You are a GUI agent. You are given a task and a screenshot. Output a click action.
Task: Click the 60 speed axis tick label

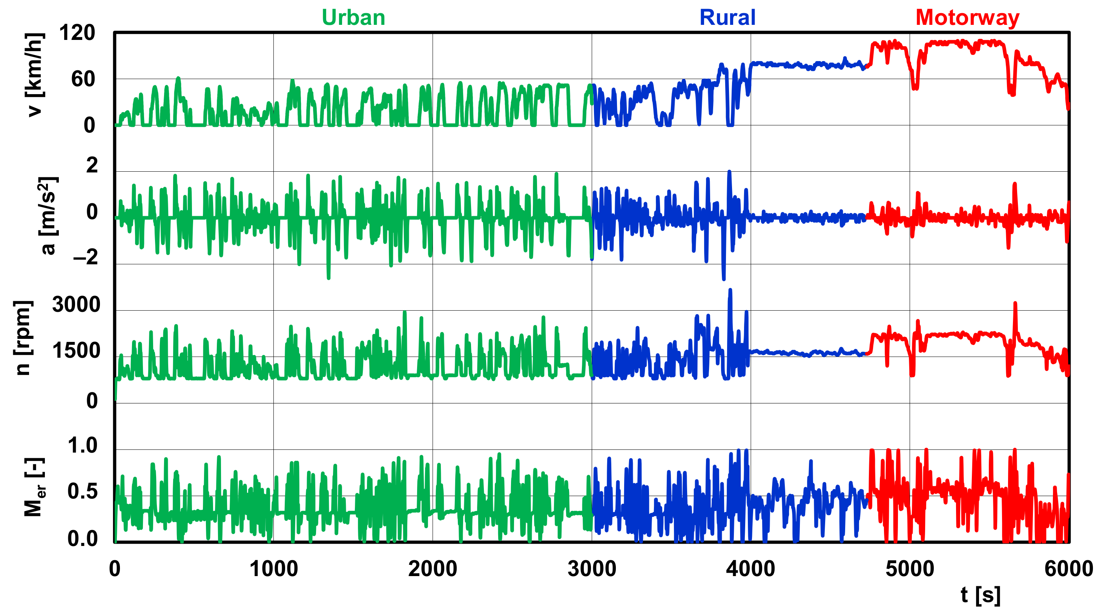(83, 79)
